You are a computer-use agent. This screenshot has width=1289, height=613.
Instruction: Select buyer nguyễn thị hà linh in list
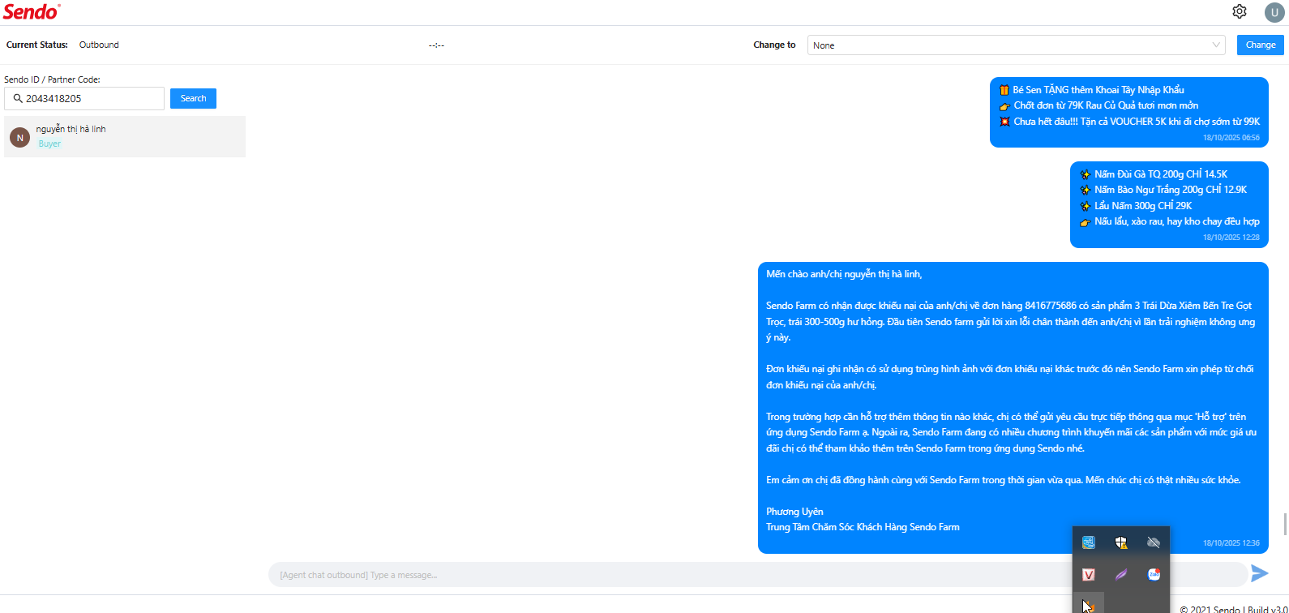tap(125, 137)
